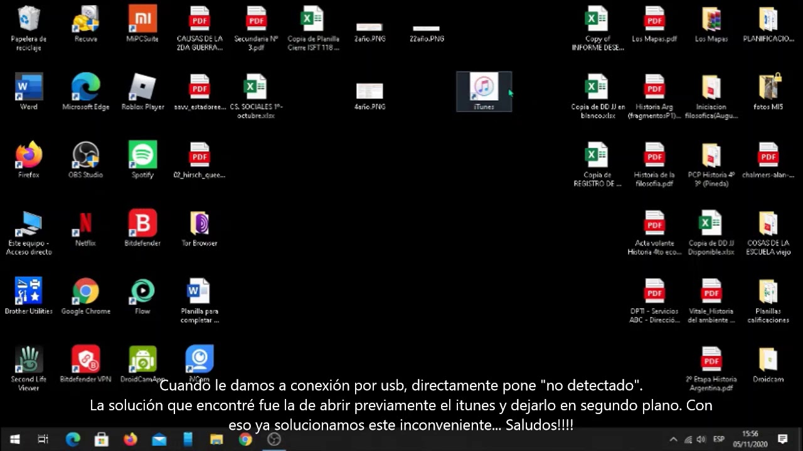Open the OBS Studio desktop shortcut
The width and height of the screenshot is (803, 451).
point(86,160)
